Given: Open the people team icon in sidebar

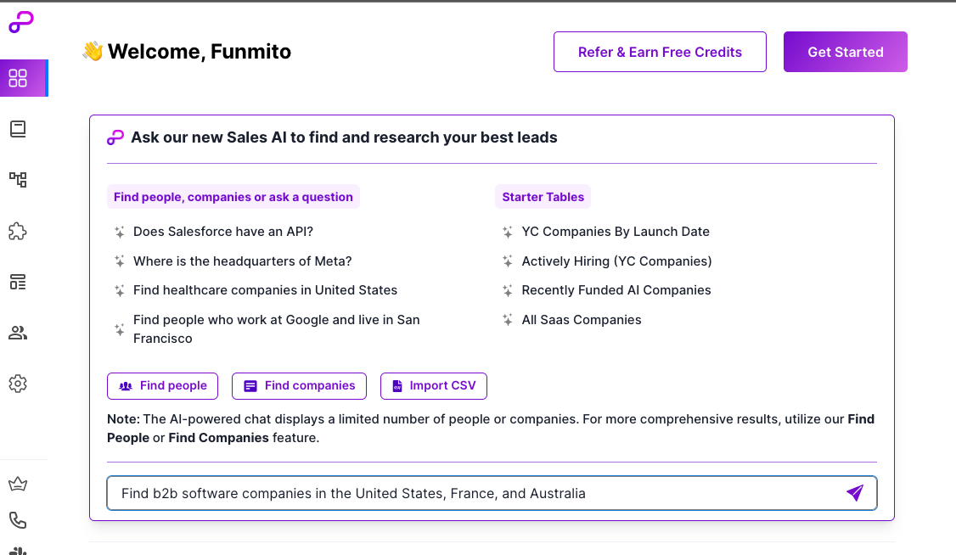Looking at the screenshot, I should 18,333.
